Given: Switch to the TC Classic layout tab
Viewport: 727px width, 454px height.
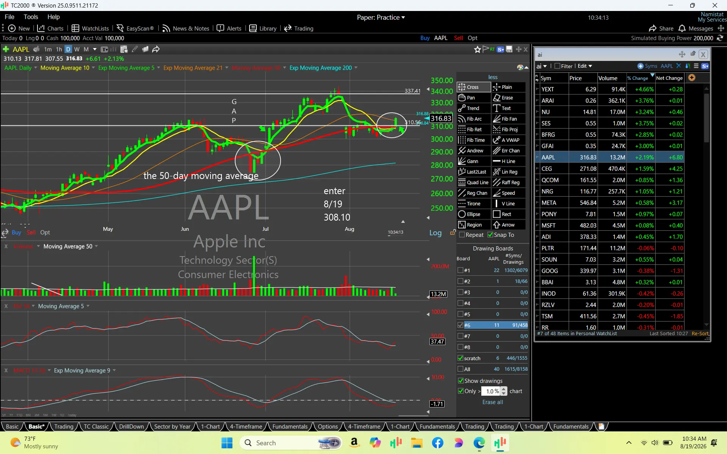Looking at the screenshot, I should [96, 426].
